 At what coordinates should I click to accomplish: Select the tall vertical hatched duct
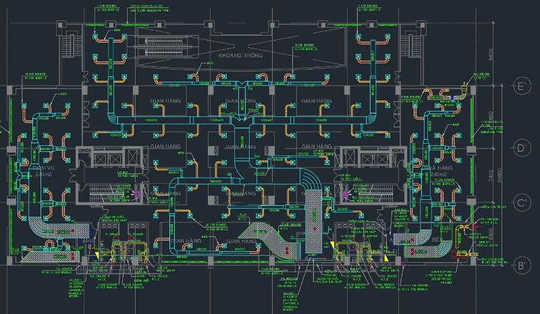(313, 222)
